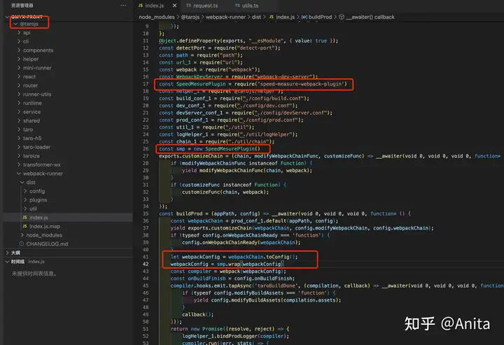Expand the util folder
This screenshot has width=504, height=345.
pyautogui.click(x=25, y=209)
